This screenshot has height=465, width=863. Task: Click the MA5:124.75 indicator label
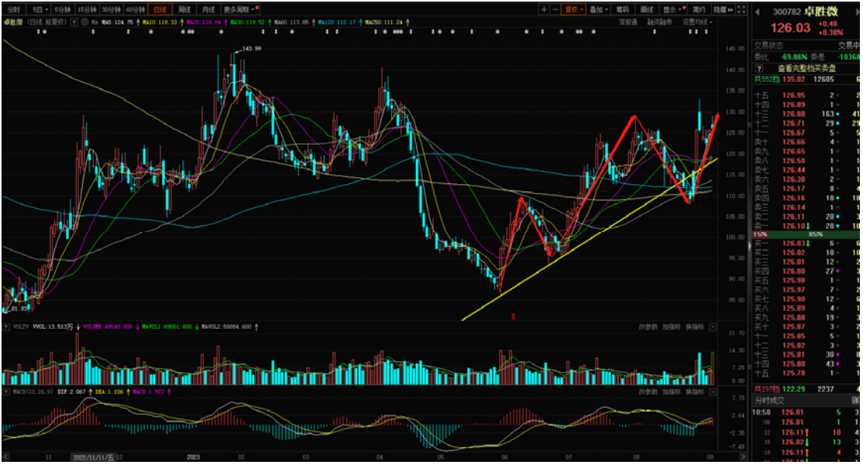tap(118, 22)
